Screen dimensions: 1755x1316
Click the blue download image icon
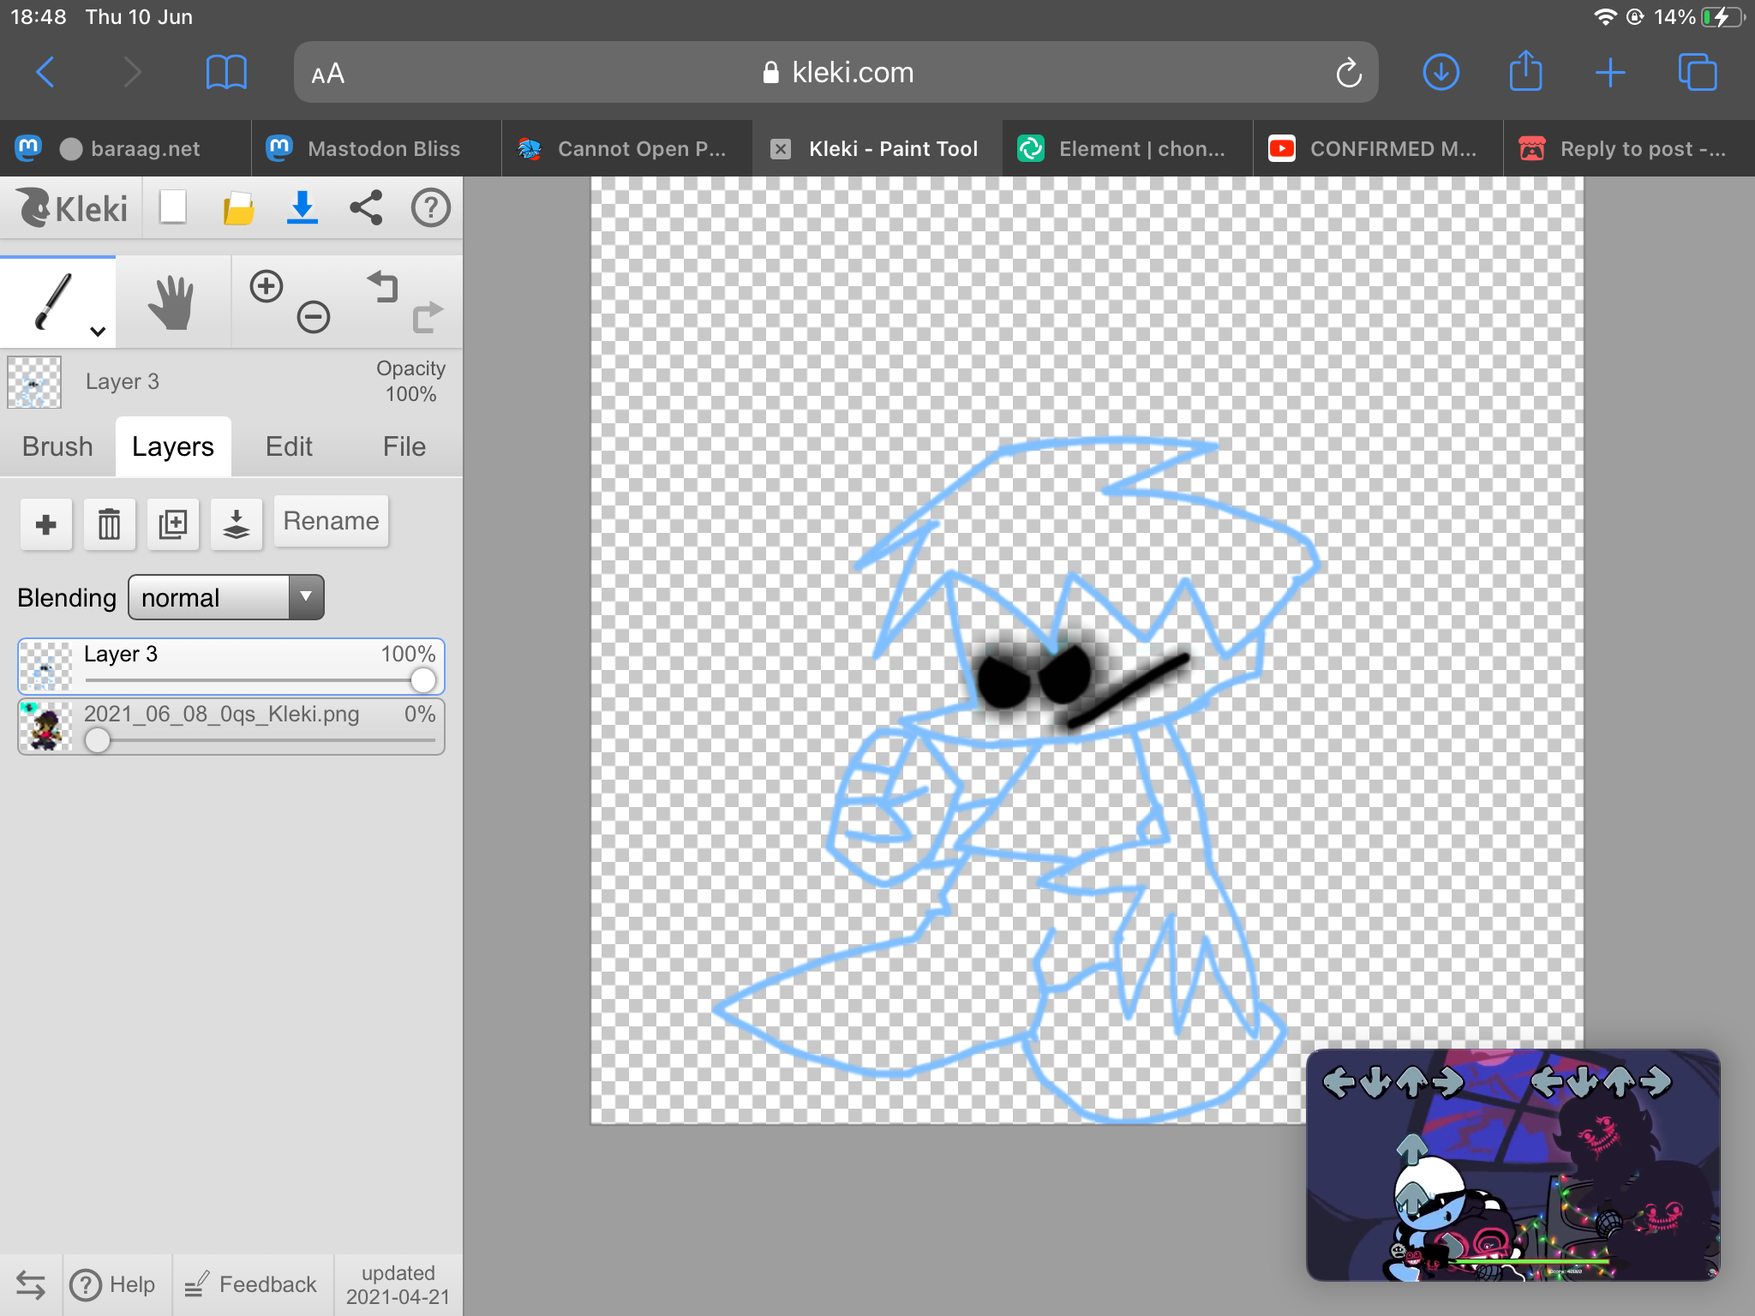[302, 208]
